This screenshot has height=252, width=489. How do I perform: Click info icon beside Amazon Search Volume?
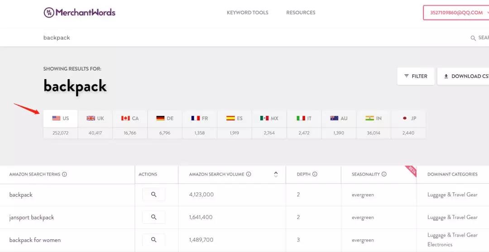[x=249, y=174]
